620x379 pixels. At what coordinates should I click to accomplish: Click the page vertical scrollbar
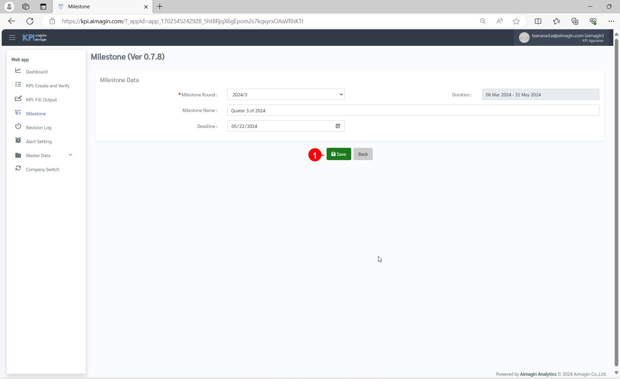(x=616, y=199)
